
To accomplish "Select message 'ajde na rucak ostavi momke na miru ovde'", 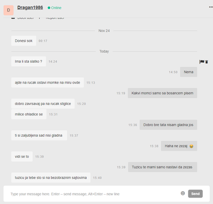I will 48,82.
